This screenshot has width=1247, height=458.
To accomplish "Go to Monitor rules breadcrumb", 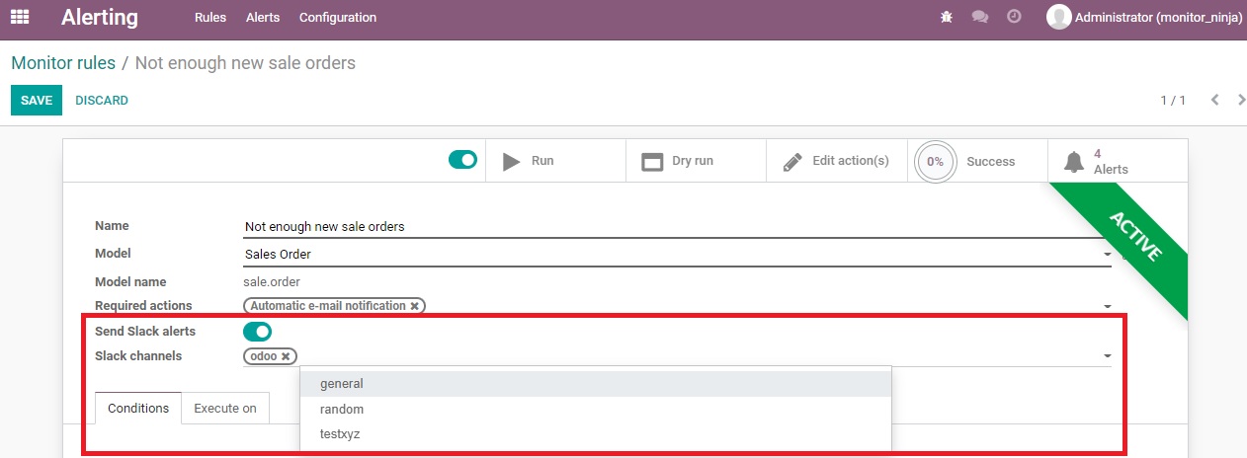I will pyautogui.click(x=63, y=63).
